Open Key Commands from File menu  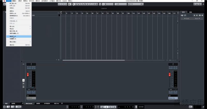19,39
